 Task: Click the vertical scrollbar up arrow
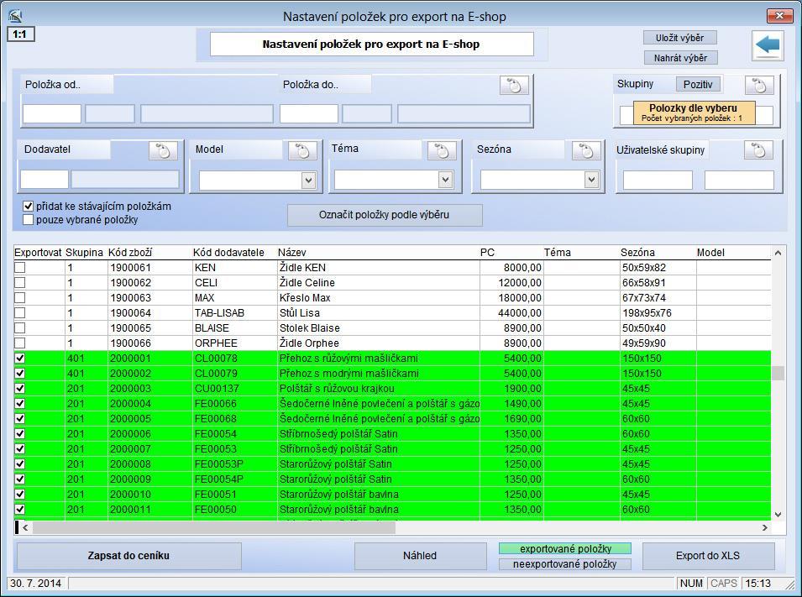(x=778, y=253)
